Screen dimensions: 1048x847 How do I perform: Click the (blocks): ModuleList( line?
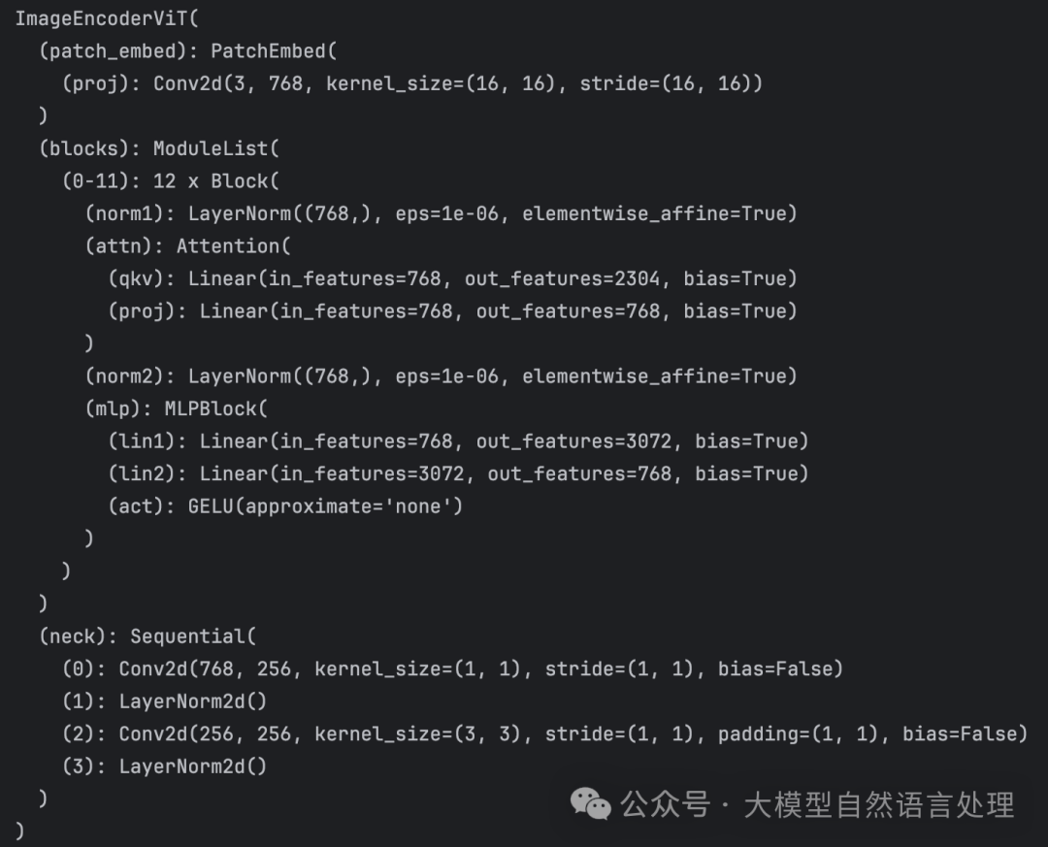[159, 148]
